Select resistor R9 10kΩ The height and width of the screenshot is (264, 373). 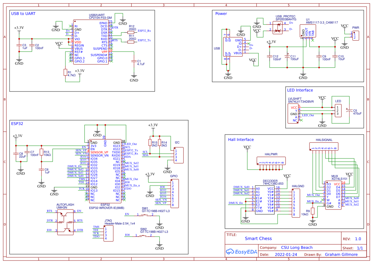point(313,211)
